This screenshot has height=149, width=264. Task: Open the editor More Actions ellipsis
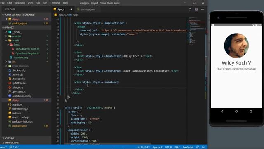pos(203,9)
